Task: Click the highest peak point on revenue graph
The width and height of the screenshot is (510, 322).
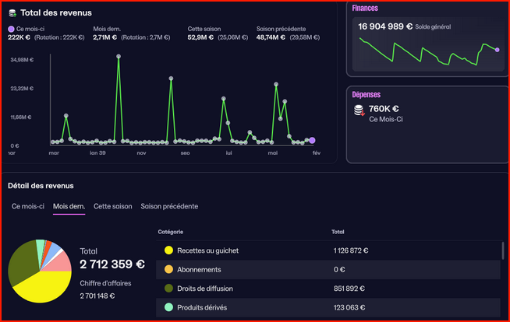Action: pyautogui.click(x=119, y=56)
